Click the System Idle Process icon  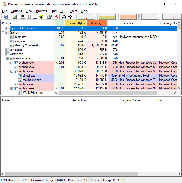coord(7,28)
